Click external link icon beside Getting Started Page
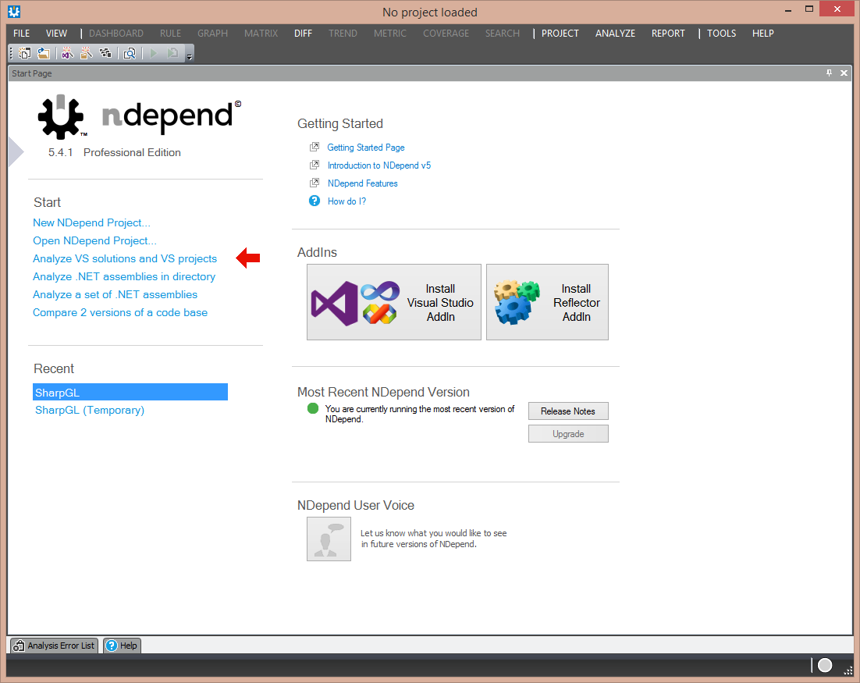The image size is (860, 683). (315, 147)
